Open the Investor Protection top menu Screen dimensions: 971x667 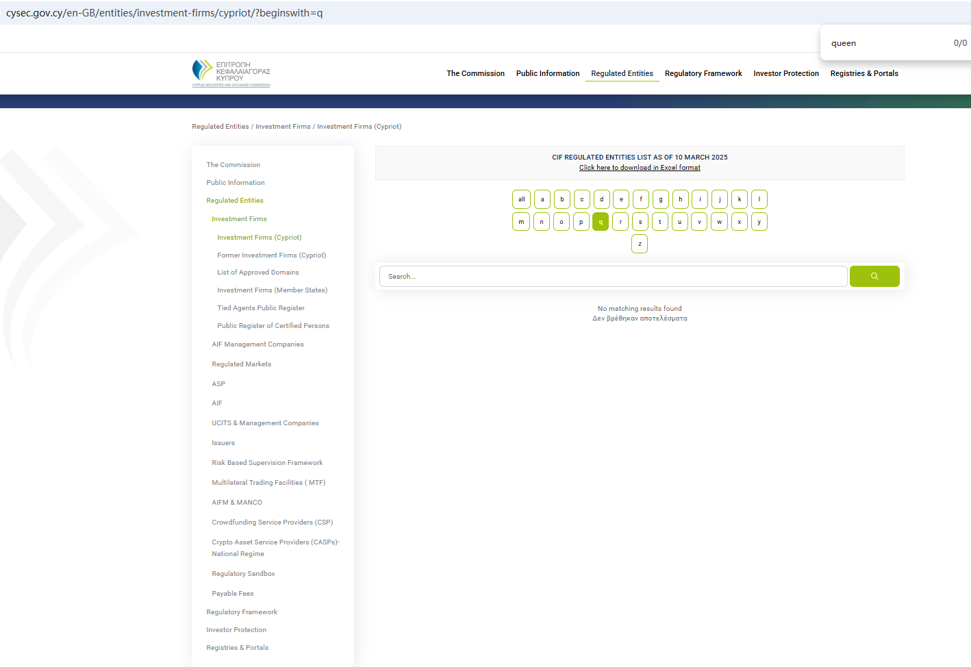click(785, 73)
